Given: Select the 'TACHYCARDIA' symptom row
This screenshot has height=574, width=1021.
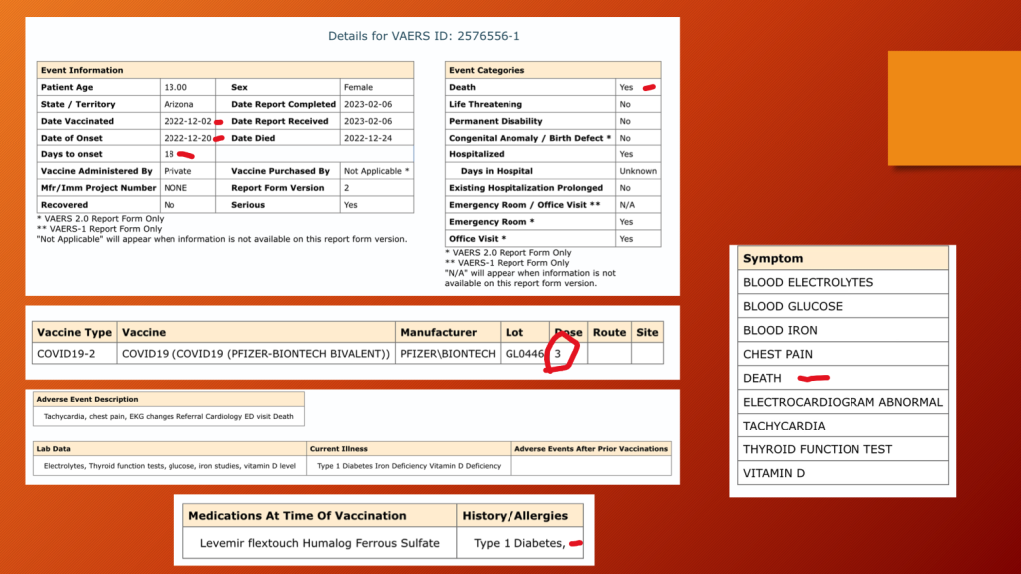Looking at the screenshot, I should (786, 426).
